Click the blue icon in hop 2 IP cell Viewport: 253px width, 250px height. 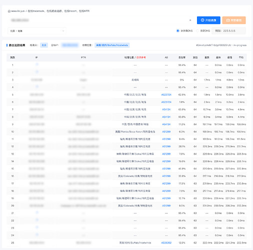pyautogui.click(x=37, y=71)
